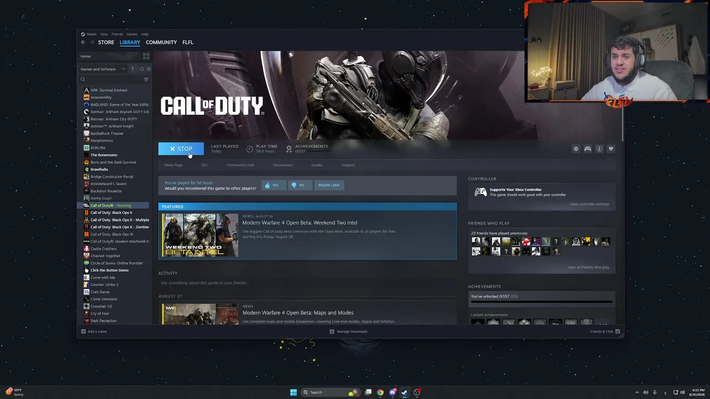
Task: Select Buckshot Roulette in the library list
Action: pyautogui.click(x=105, y=191)
